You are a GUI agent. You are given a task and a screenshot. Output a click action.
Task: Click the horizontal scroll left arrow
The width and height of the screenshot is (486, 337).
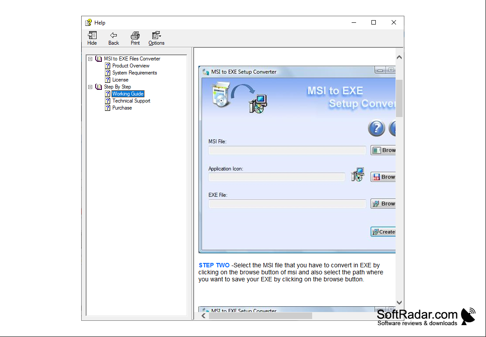click(204, 316)
